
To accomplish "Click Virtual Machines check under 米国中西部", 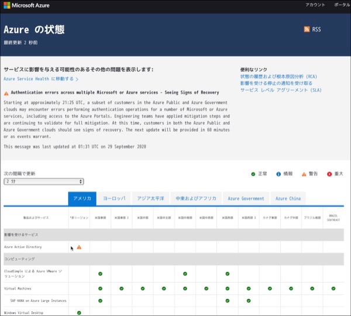I will click(206, 288).
